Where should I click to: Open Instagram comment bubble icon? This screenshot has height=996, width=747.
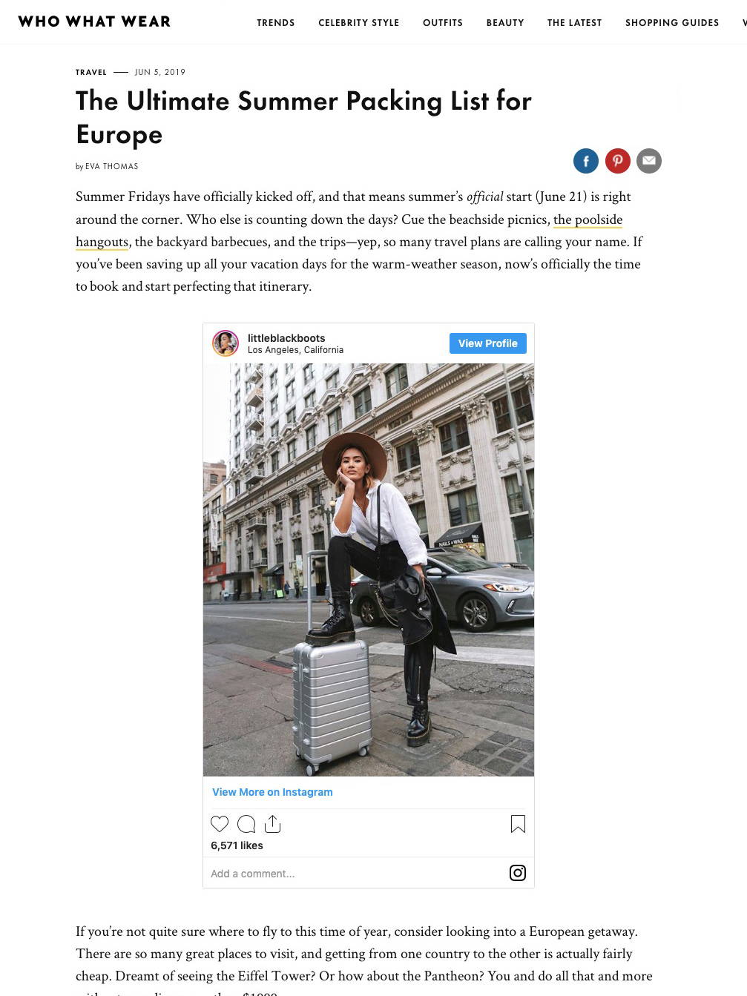(246, 824)
